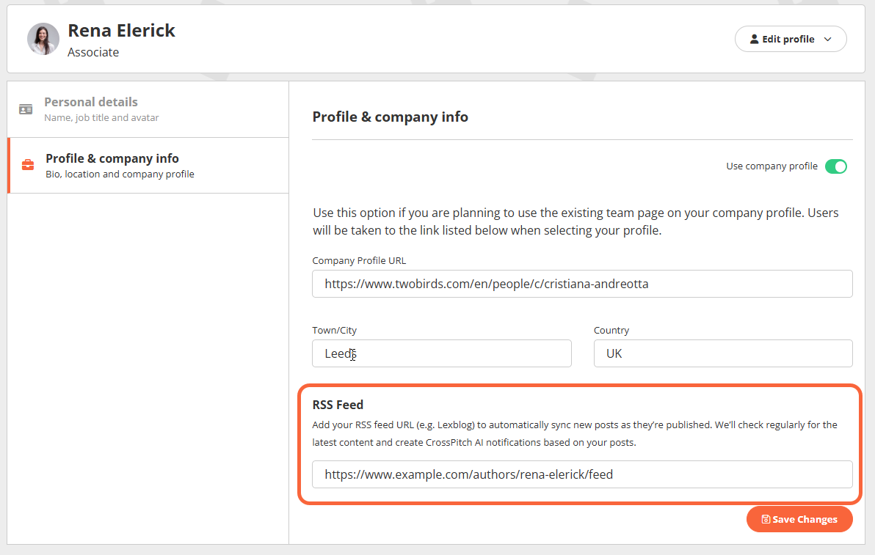
Task: Select the Country field showing UK
Action: (x=722, y=353)
